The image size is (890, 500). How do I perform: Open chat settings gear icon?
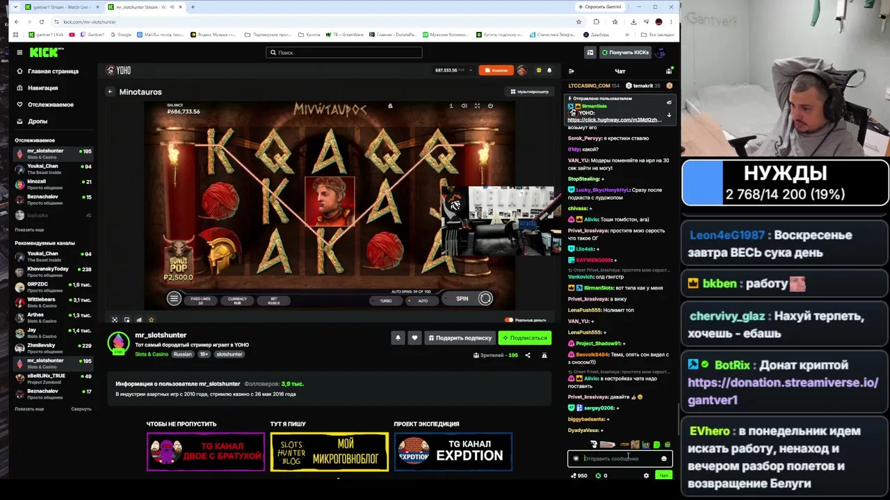[x=646, y=476]
